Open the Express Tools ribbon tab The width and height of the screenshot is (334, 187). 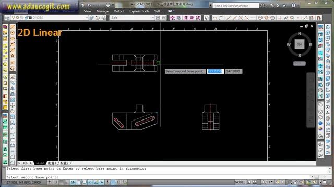[x=139, y=11]
